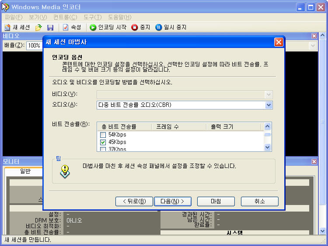Click the Next (다음) button

(173, 202)
